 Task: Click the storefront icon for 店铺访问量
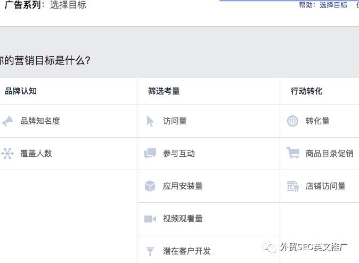click(293, 186)
